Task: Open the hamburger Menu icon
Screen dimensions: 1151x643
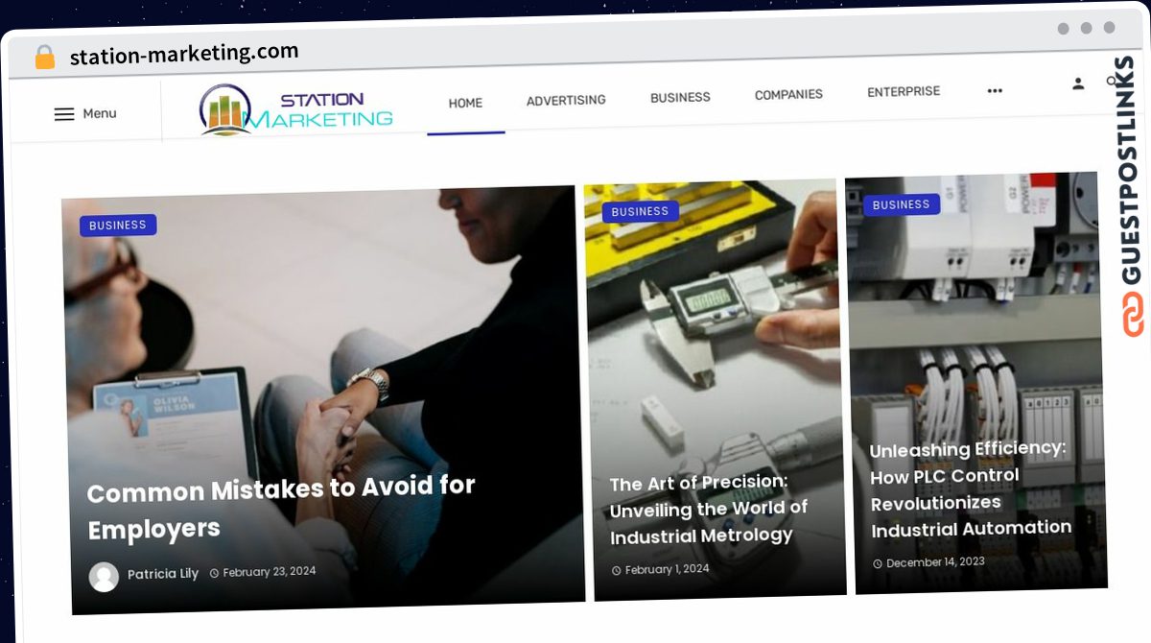Action: [64, 114]
